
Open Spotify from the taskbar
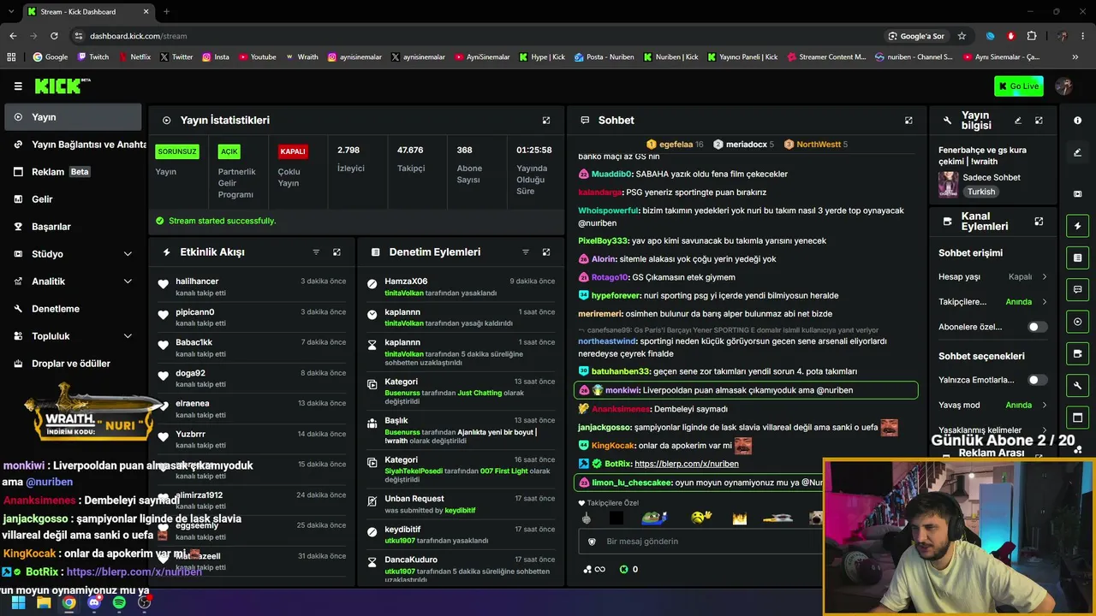[119, 602]
